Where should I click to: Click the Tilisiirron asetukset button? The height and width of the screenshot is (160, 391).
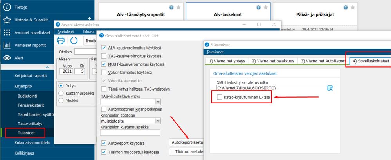tap(186, 151)
